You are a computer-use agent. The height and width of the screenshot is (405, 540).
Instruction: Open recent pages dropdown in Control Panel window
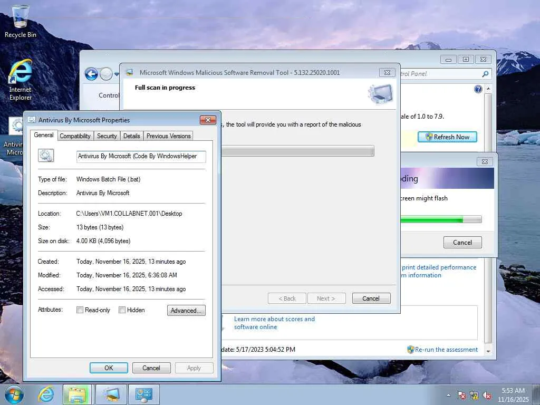click(x=117, y=74)
